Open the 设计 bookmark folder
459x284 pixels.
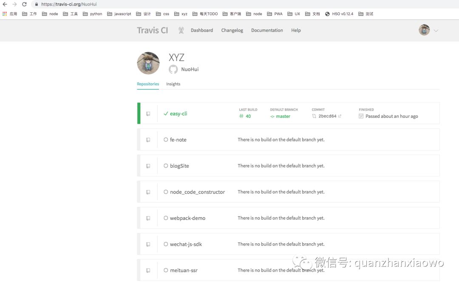click(x=144, y=14)
